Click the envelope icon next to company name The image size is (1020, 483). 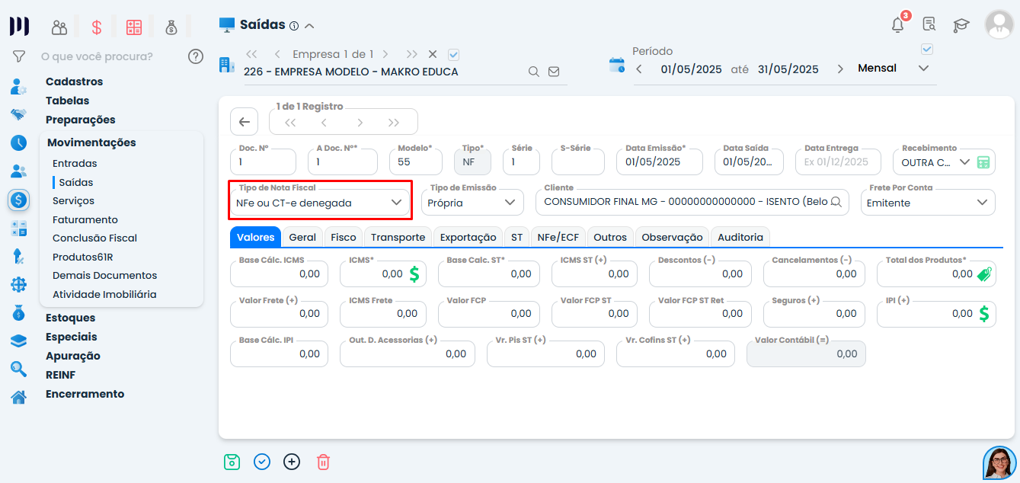(554, 72)
